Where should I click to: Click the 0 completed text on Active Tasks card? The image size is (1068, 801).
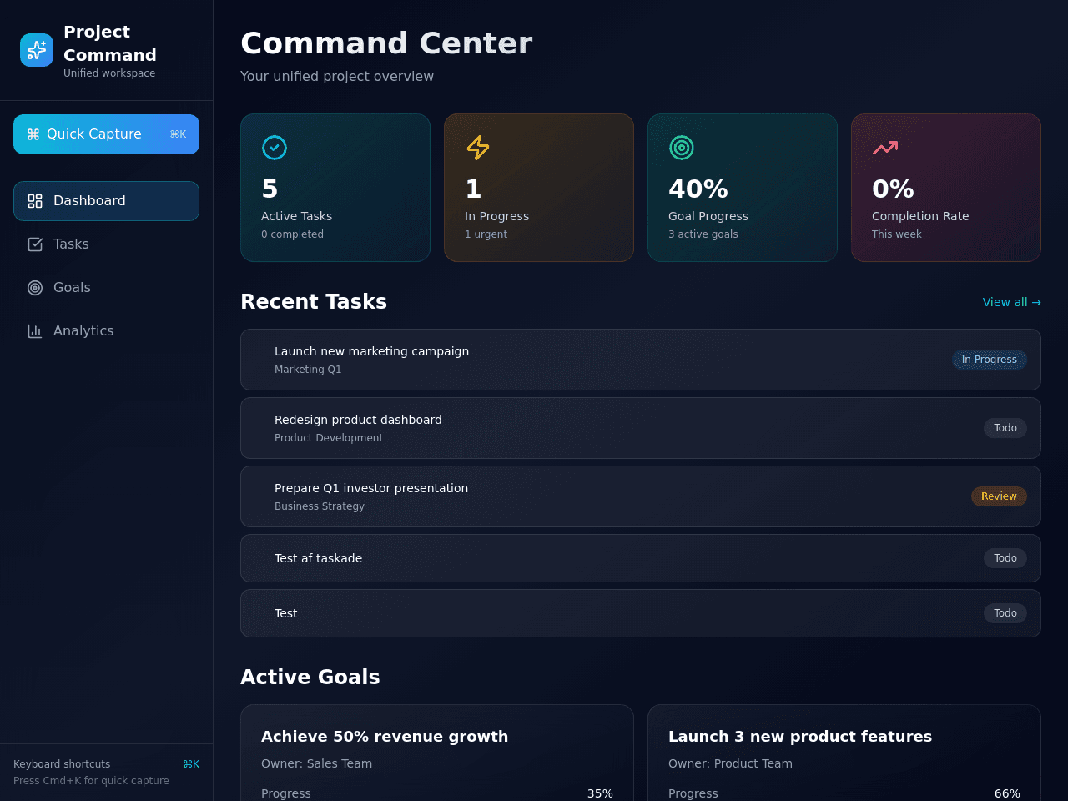click(x=292, y=234)
